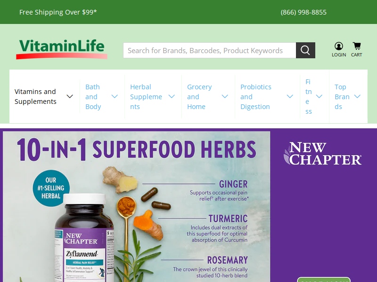Click the New Chapter brand logo
The width and height of the screenshot is (377, 282).
point(322,153)
